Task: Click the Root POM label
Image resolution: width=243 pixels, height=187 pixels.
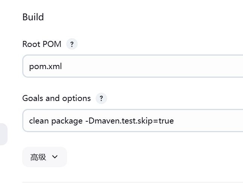Action: click(x=42, y=44)
